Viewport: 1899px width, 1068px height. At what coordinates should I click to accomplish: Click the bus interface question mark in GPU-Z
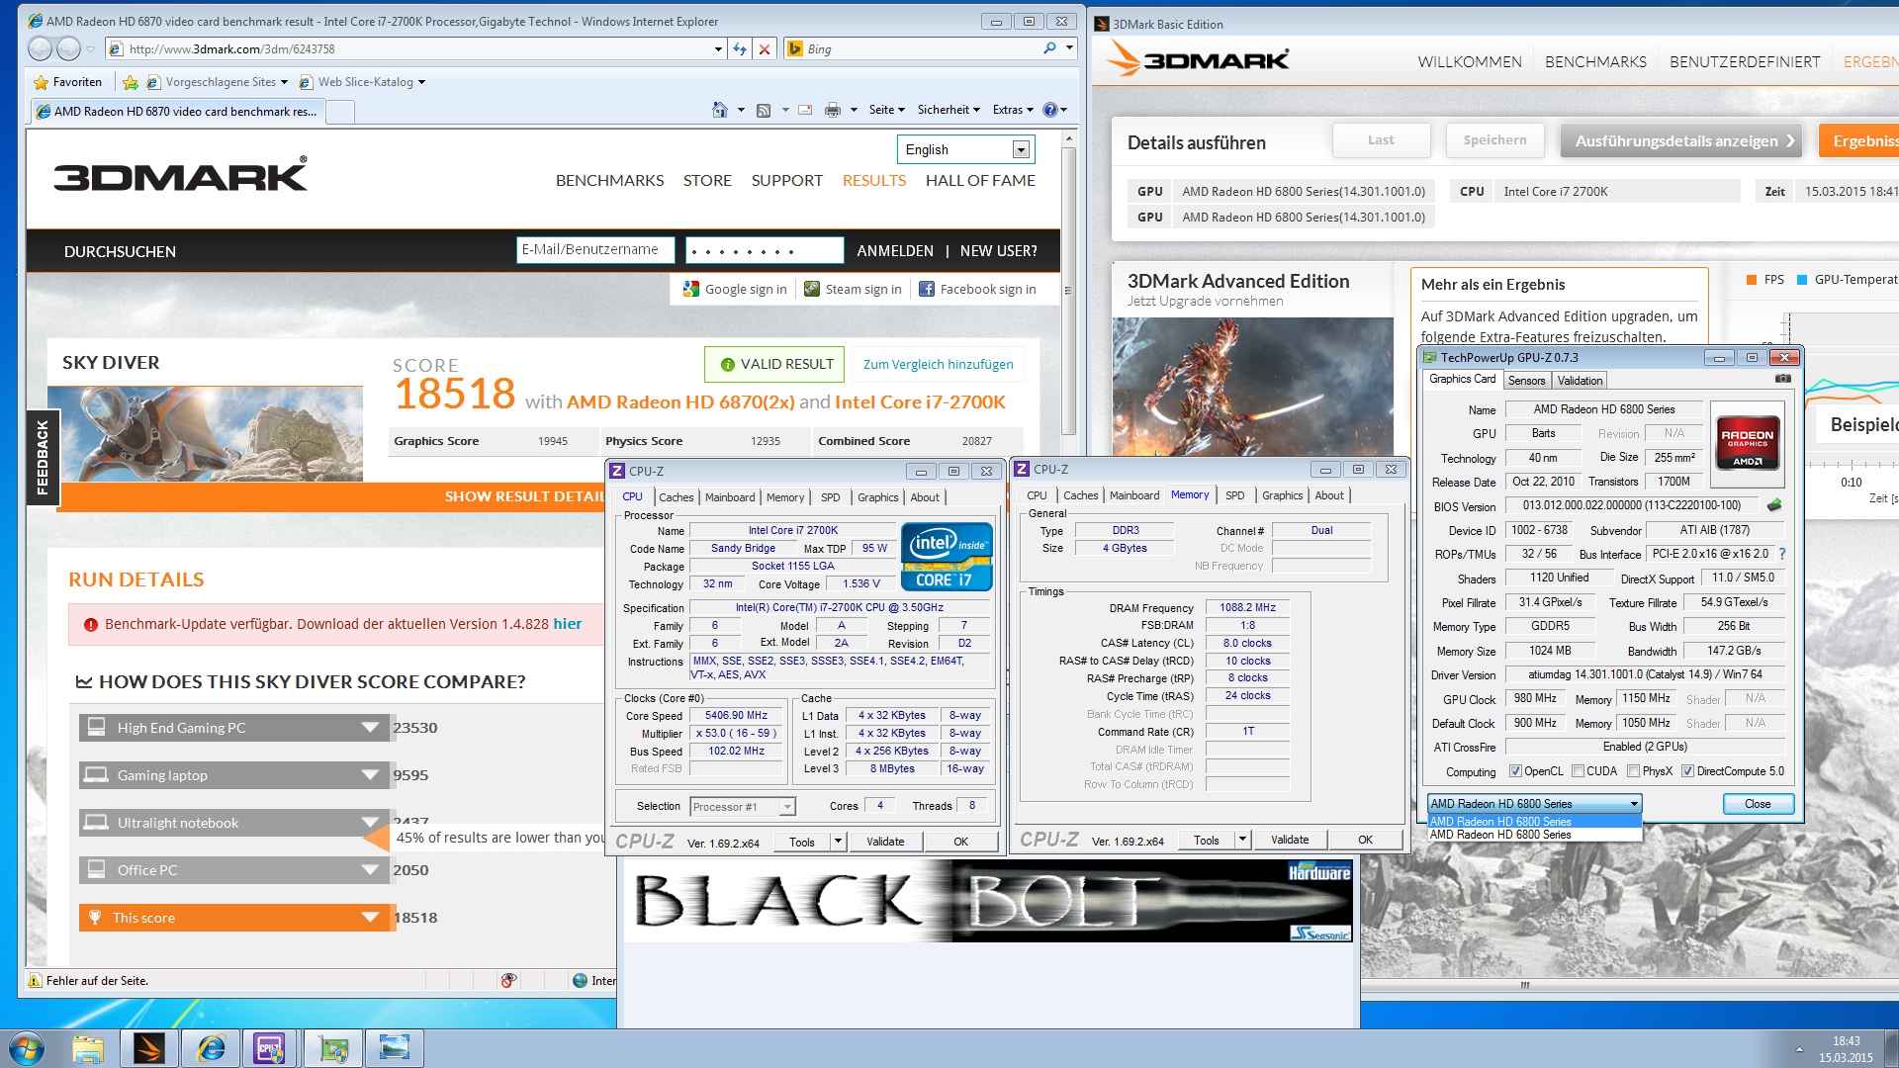pyautogui.click(x=1782, y=554)
